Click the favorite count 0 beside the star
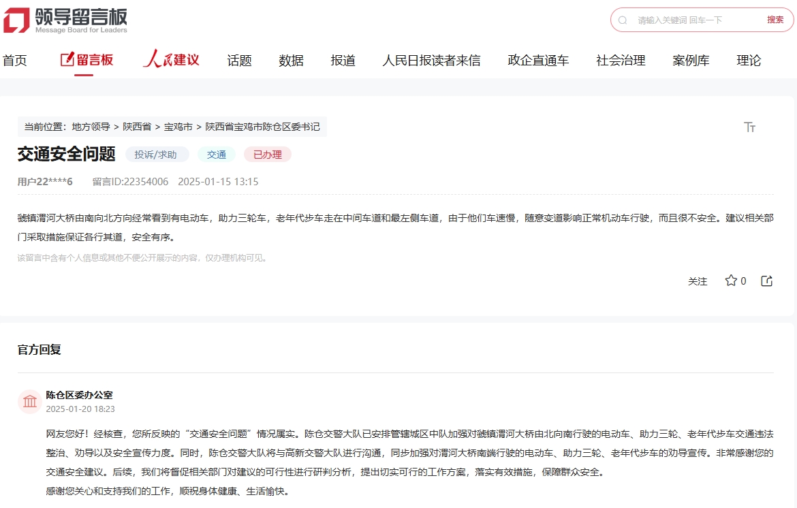Screen dimensions: 797x508 pyautogui.click(x=743, y=281)
